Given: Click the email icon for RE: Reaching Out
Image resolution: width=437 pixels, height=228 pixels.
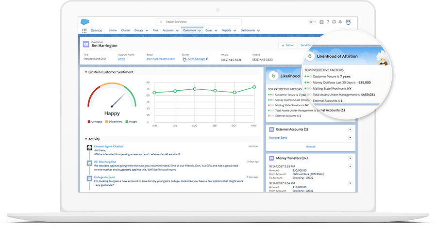Looking at the screenshot, I should click(89, 163).
